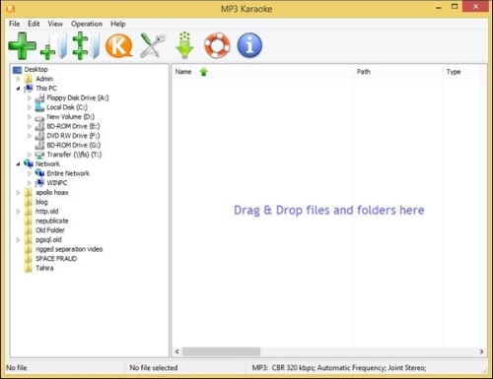Image resolution: width=493 pixels, height=379 pixels.
Task: Click the blue info about icon
Action: (x=249, y=45)
